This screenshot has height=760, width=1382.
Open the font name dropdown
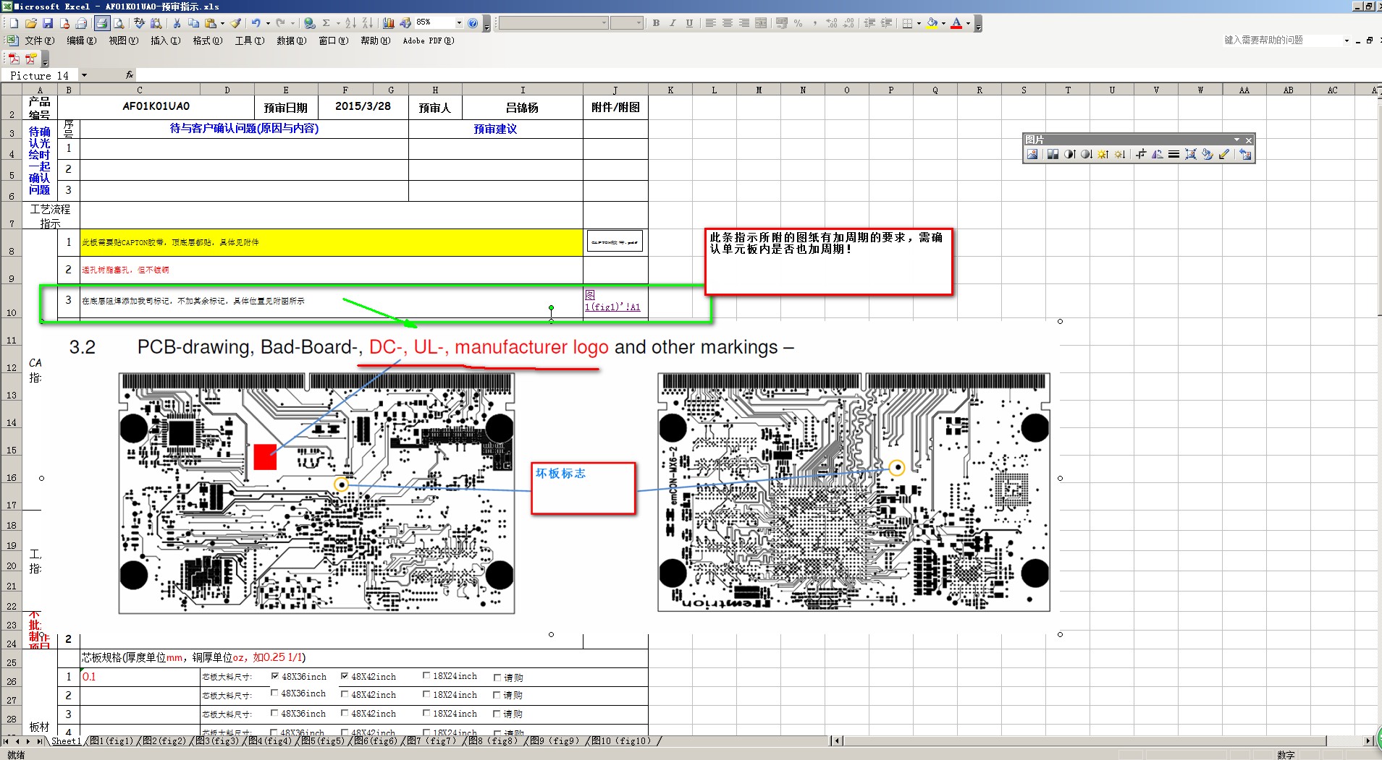[x=604, y=23]
